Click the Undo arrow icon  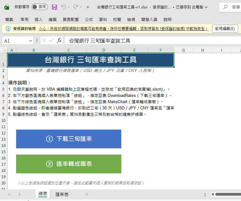coord(63,7)
